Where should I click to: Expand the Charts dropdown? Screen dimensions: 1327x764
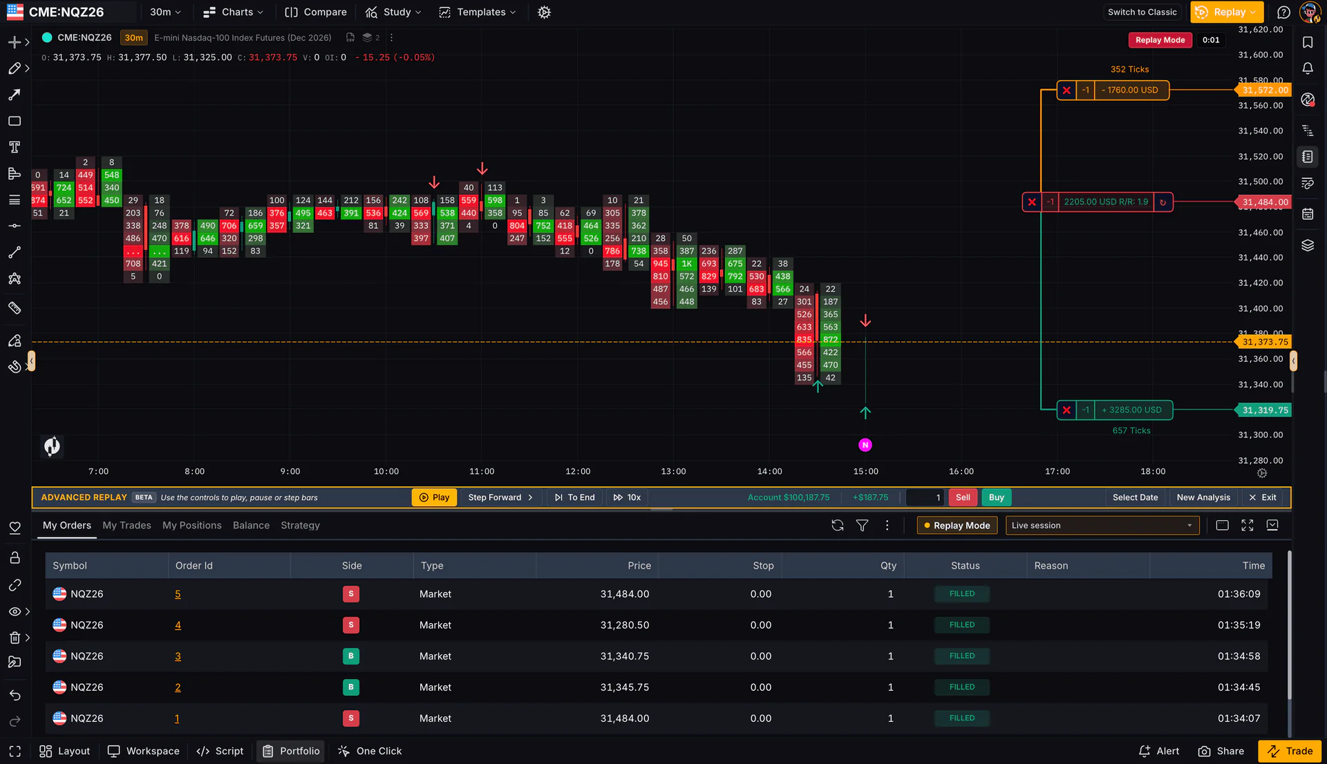pos(234,12)
